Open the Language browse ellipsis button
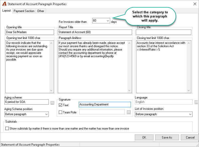Viewport: 199px width, 147px height. [196, 102]
